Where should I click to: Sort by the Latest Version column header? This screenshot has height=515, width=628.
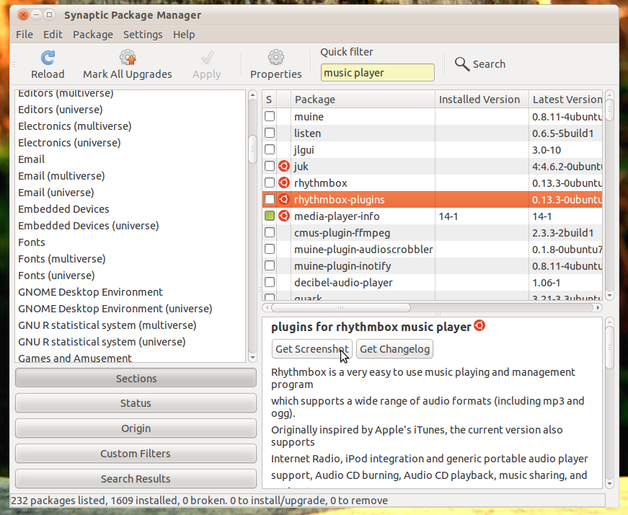coord(565,99)
